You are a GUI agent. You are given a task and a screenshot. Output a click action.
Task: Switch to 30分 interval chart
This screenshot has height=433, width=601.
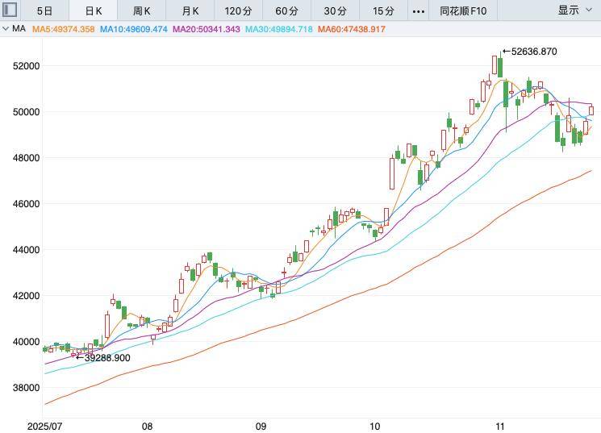(x=336, y=10)
